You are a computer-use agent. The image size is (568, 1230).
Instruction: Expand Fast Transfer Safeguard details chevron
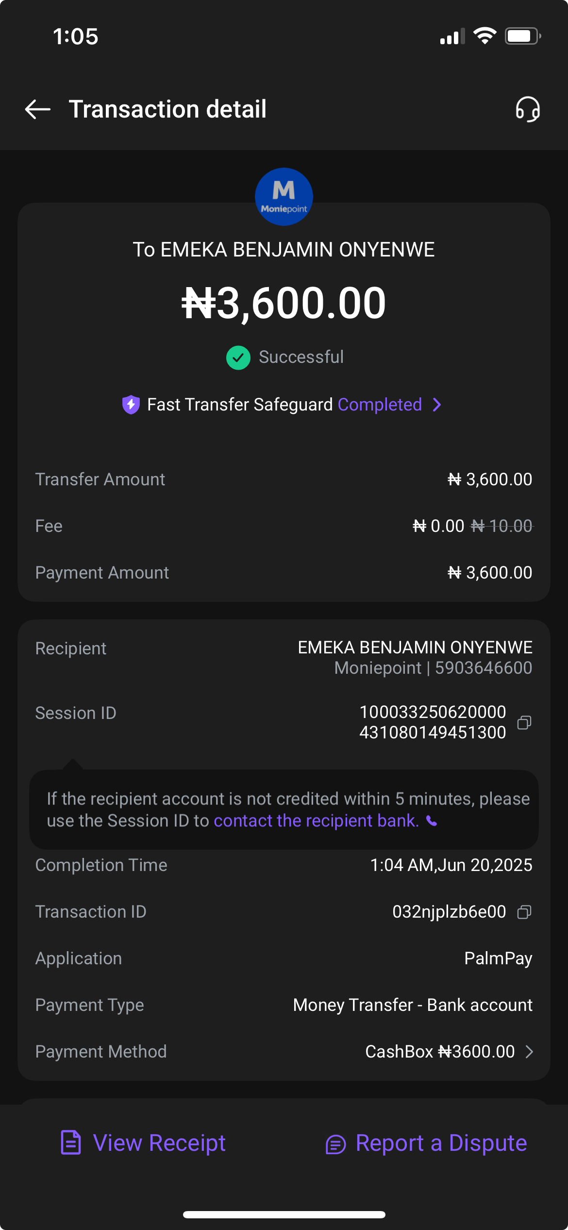pyautogui.click(x=437, y=405)
